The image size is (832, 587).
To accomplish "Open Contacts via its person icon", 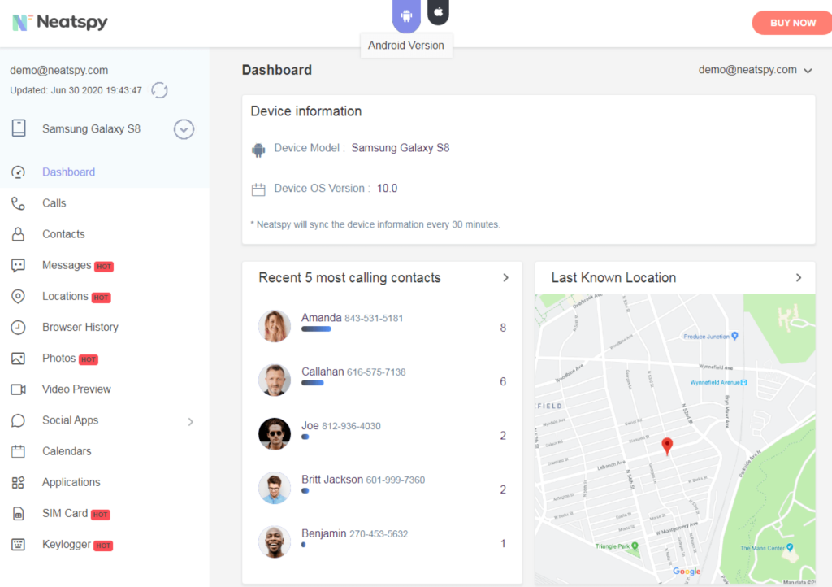I will coord(18,234).
